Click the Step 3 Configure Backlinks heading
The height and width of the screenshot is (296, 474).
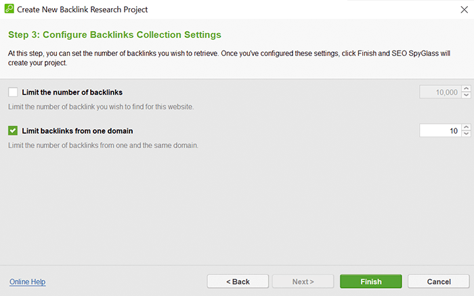click(114, 34)
